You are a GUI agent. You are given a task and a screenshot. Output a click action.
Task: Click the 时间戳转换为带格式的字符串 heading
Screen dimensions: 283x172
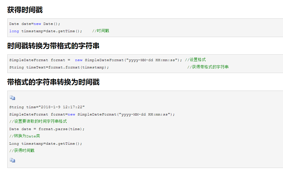click(53, 46)
